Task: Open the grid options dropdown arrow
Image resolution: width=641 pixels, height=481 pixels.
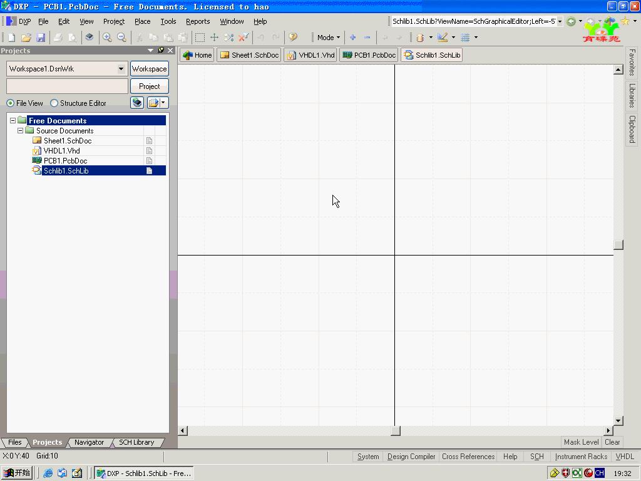Action: point(476,38)
